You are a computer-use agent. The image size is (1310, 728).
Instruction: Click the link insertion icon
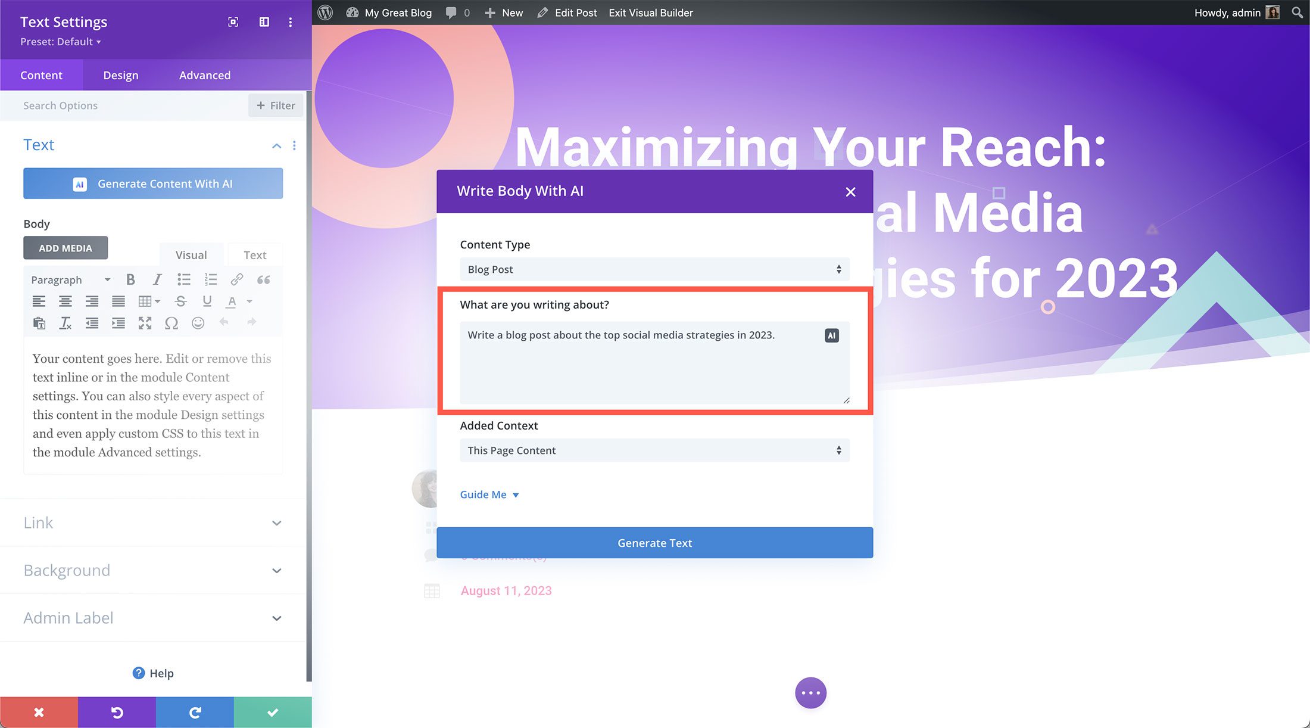pyautogui.click(x=236, y=279)
